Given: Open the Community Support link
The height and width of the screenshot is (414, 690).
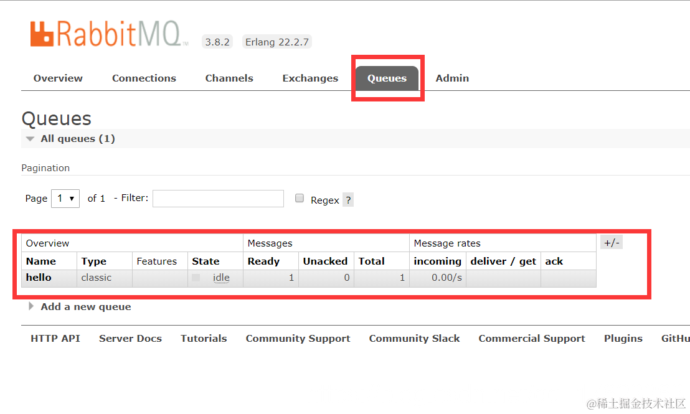Looking at the screenshot, I should (x=298, y=338).
